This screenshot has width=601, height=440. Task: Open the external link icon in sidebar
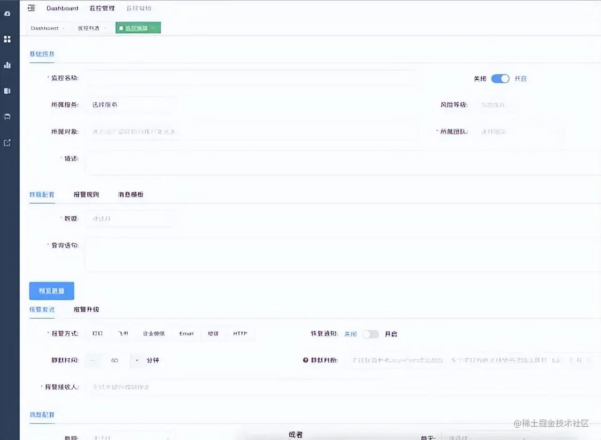[x=7, y=143]
